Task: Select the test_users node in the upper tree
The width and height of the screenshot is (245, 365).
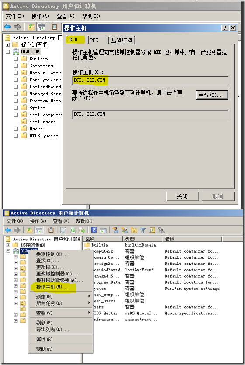Action: (42, 122)
